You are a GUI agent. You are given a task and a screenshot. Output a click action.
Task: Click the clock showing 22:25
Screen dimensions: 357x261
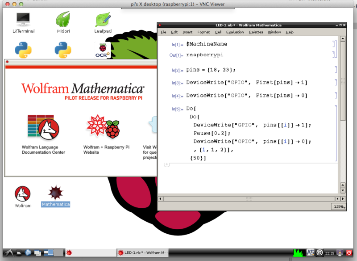[330, 253]
